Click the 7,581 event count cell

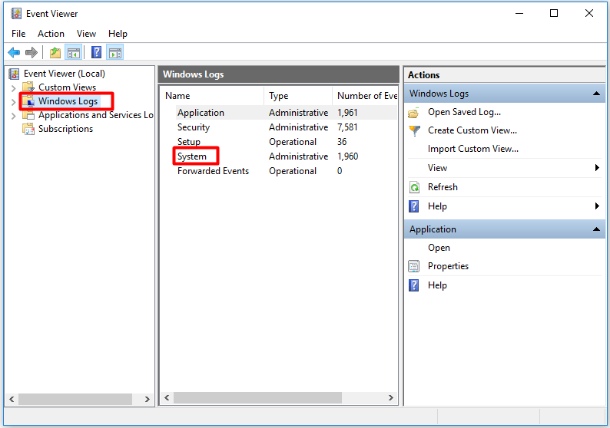(x=347, y=127)
